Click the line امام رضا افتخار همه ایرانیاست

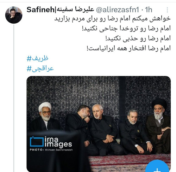[x=128, y=48]
